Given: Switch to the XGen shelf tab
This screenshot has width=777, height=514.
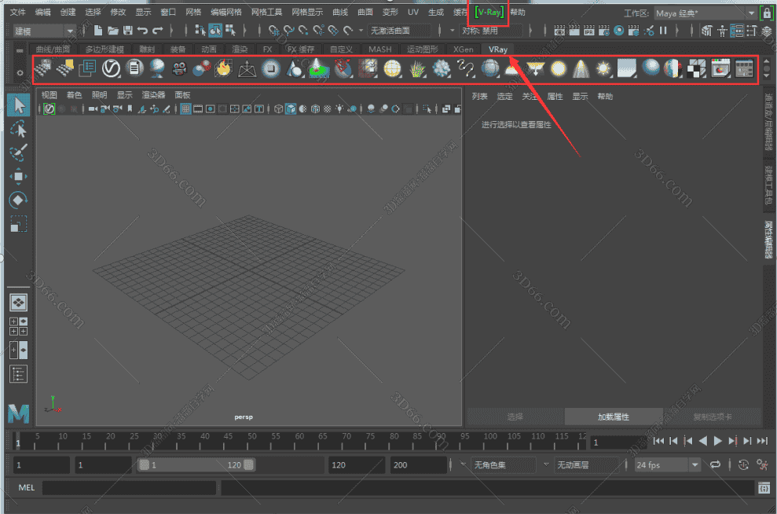Looking at the screenshot, I should click(463, 49).
